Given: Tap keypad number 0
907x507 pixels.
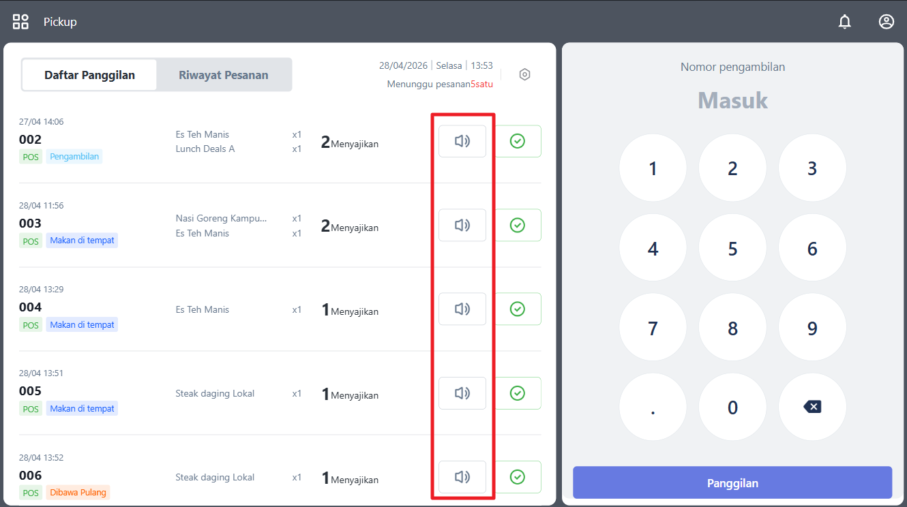Looking at the screenshot, I should (732, 407).
